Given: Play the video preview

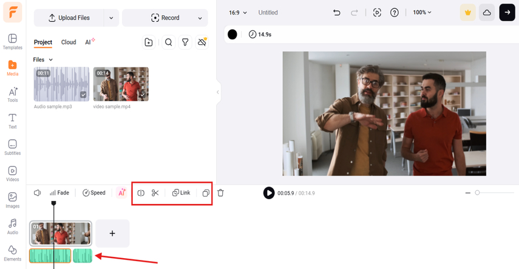Looking at the screenshot, I should 269,193.
